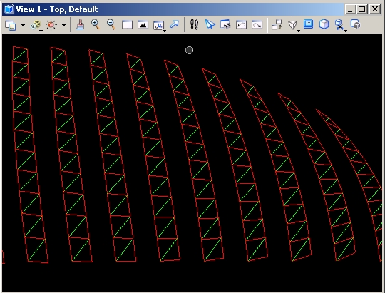
Task: Click the Fit View mountain icon
Action: pyautogui.click(x=143, y=25)
